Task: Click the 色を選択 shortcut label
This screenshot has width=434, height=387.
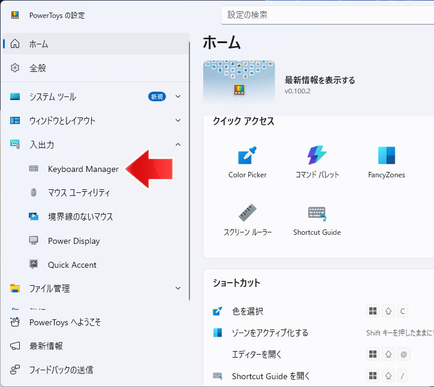Action: click(x=248, y=311)
